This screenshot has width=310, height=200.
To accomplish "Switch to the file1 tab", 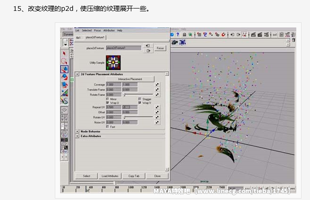I will click(x=78, y=37).
